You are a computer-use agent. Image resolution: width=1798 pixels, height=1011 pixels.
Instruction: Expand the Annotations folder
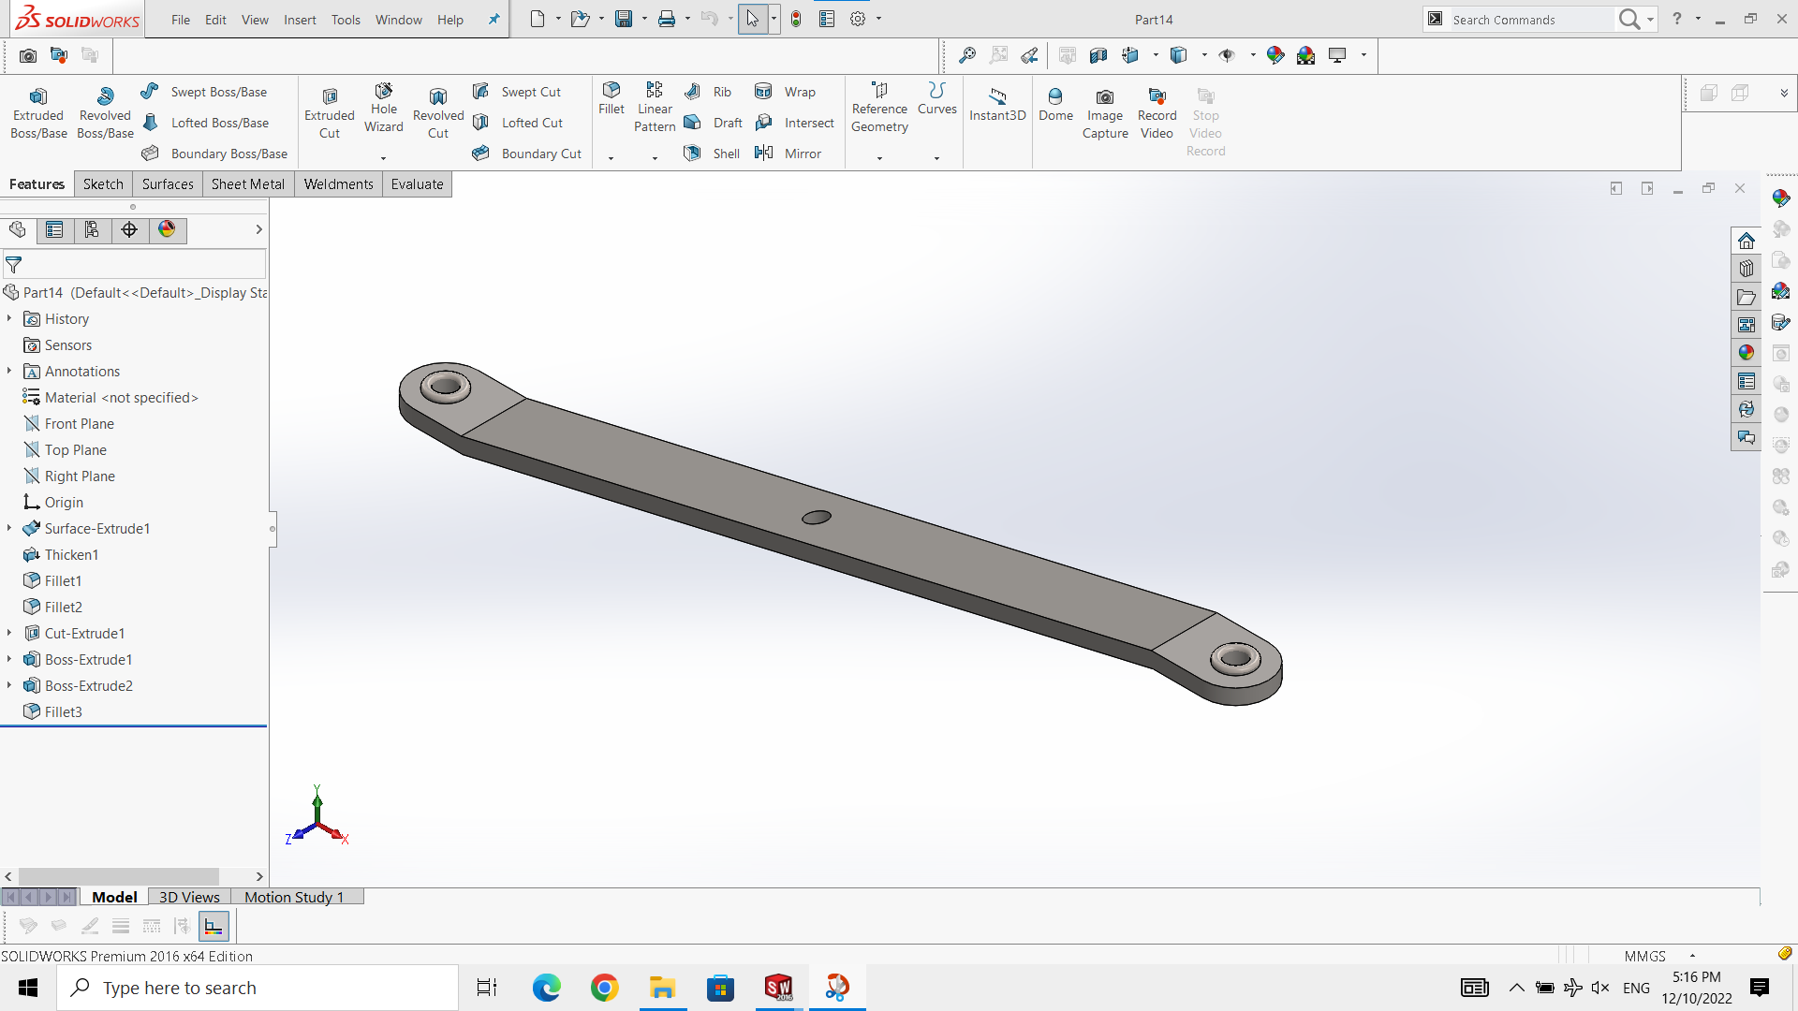click(9, 371)
